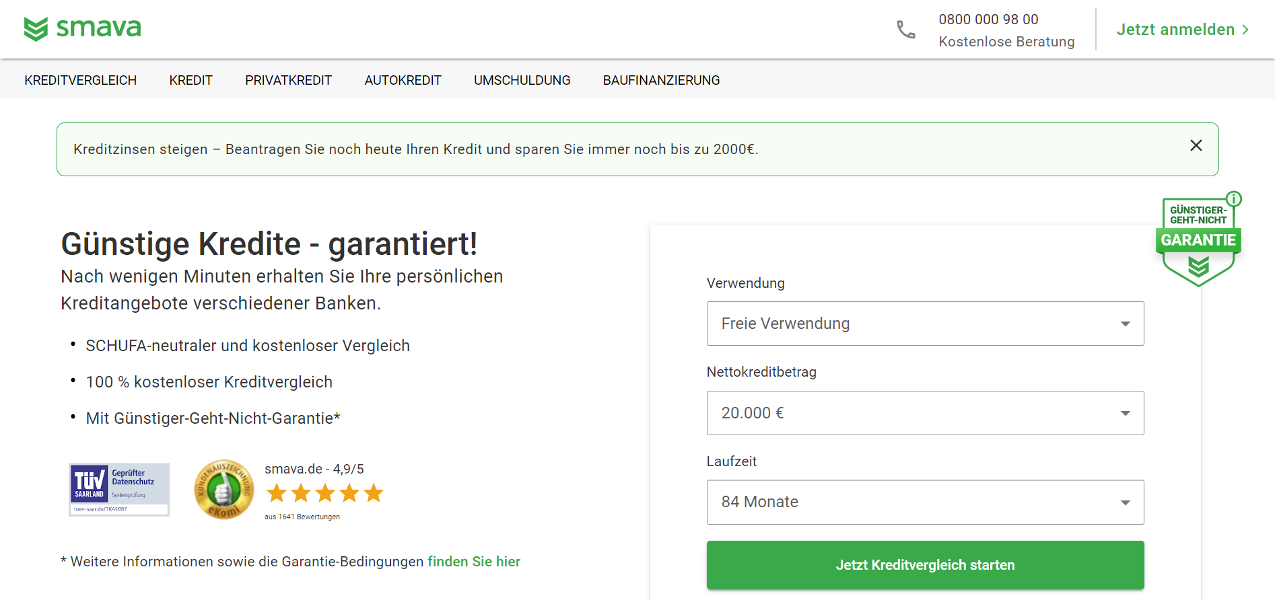Click the five star rating

click(325, 493)
